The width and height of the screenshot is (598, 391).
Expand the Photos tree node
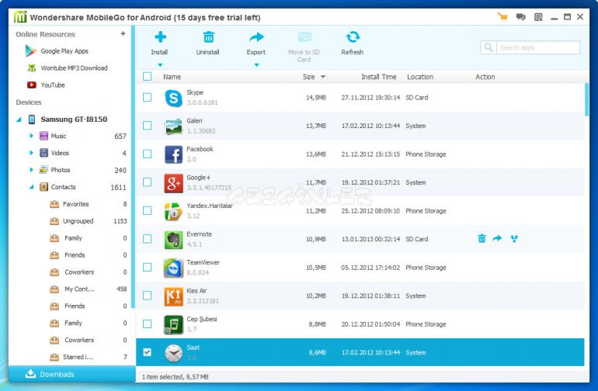click(32, 170)
